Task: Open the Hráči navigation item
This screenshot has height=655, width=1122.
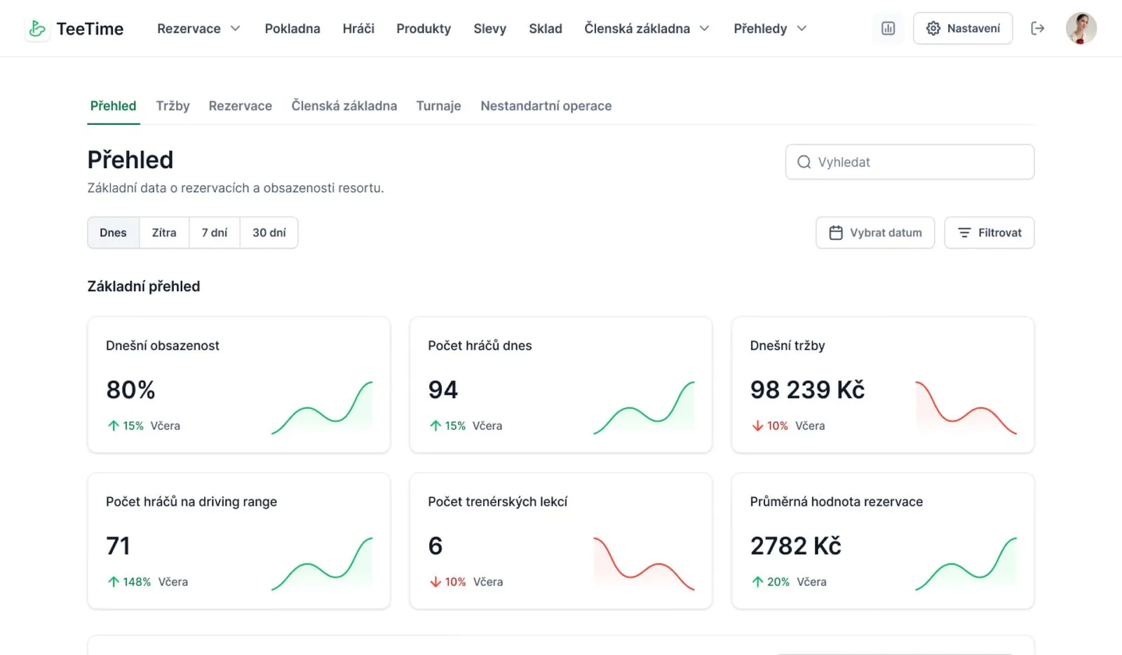Action: 358,29
